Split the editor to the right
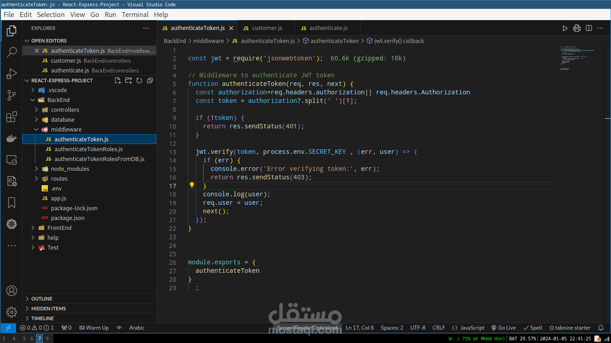Screen dimensions: 611x343 [x=589, y=28]
